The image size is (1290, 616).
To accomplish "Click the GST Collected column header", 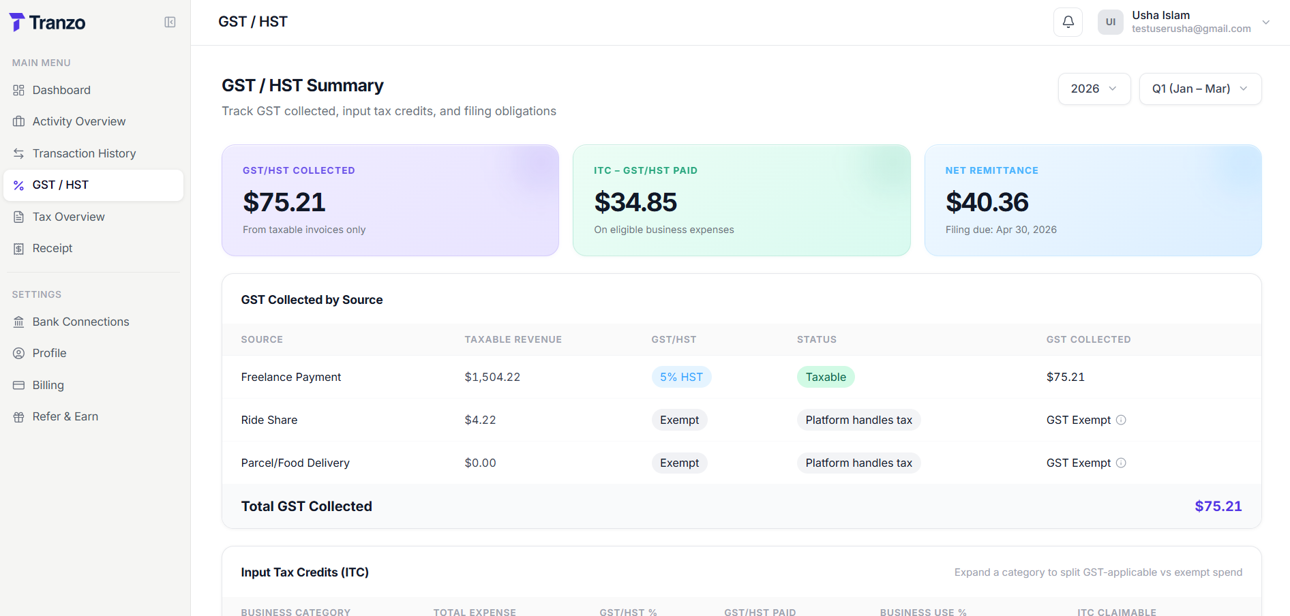I will [x=1088, y=339].
